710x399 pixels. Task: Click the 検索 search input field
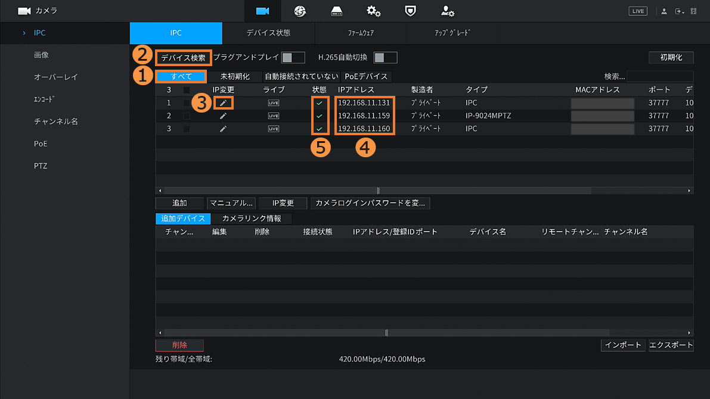(660, 76)
